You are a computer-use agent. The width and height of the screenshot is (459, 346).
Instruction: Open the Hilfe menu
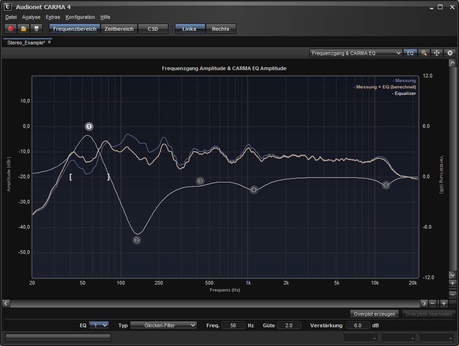pyautogui.click(x=105, y=17)
